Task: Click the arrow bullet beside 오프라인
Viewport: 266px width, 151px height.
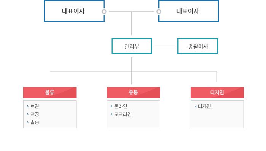Action: click(x=111, y=114)
